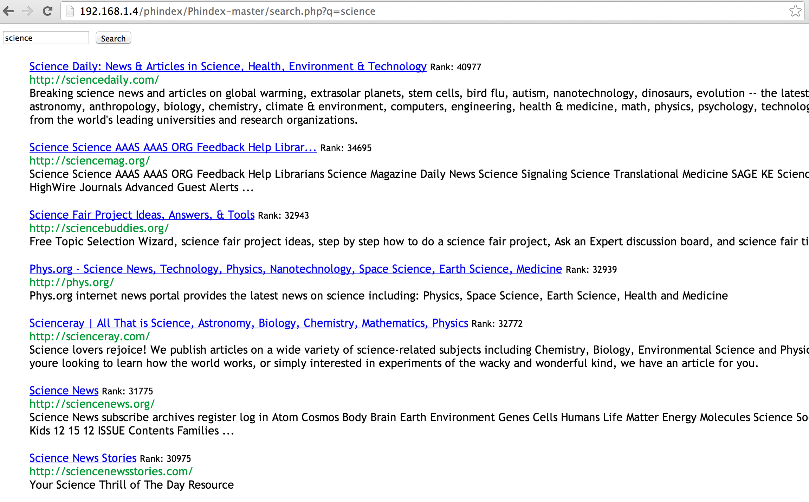Open the Science AAAS Feedback Help result

[x=173, y=147]
